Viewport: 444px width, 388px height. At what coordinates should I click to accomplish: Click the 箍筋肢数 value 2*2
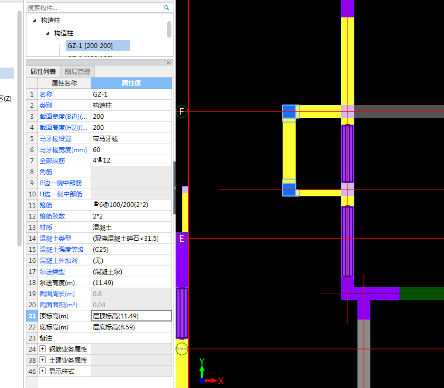pos(131,216)
